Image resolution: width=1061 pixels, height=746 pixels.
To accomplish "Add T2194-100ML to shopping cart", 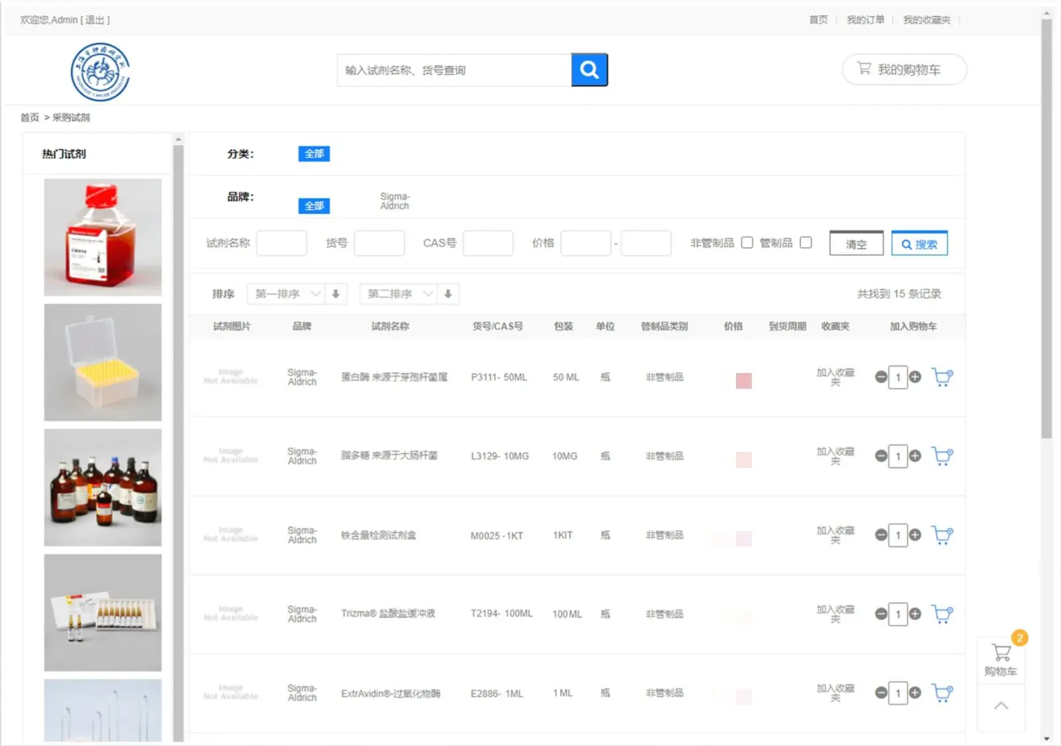I will click(x=942, y=614).
